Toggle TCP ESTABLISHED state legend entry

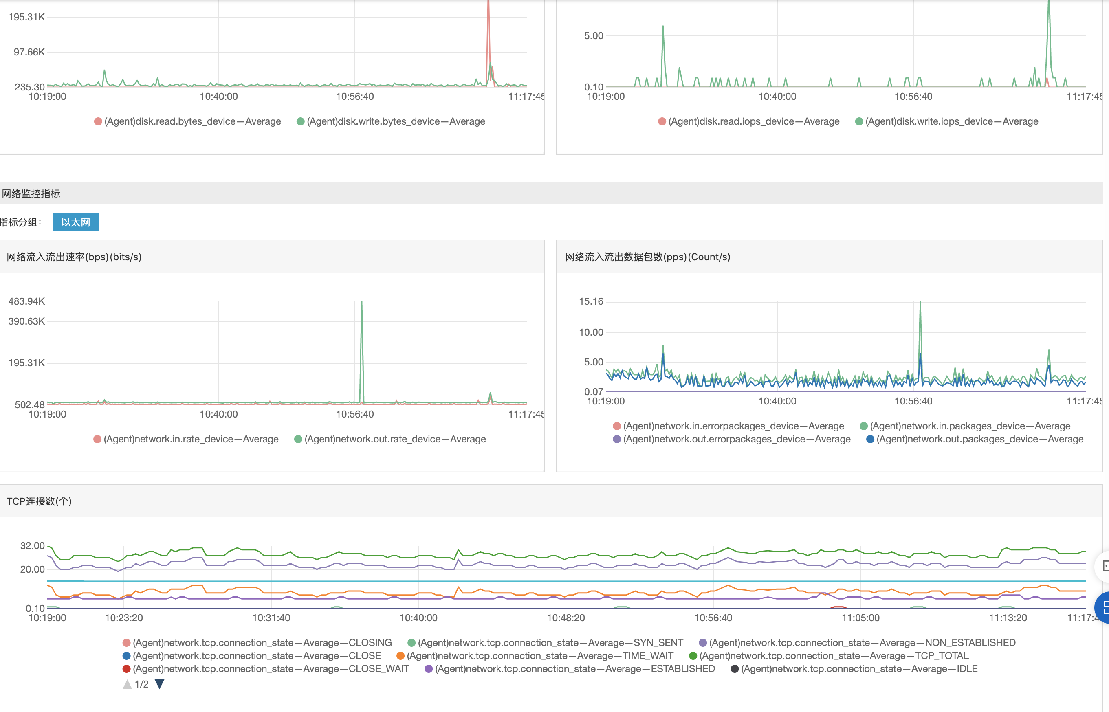pyautogui.click(x=570, y=668)
